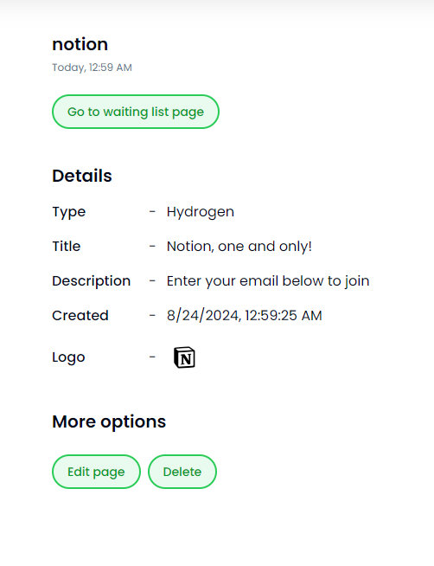The width and height of the screenshot is (434, 566).
Task: Select the title text Notion, one and only!
Action: 239,246
